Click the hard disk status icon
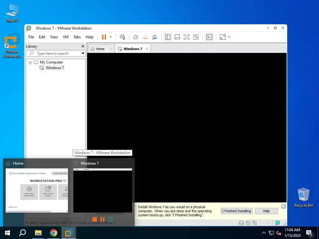The width and height of the screenshot is (319, 239). pyautogui.click(x=241, y=223)
